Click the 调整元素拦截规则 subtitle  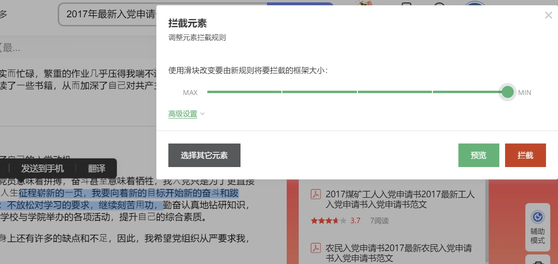tap(197, 37)
